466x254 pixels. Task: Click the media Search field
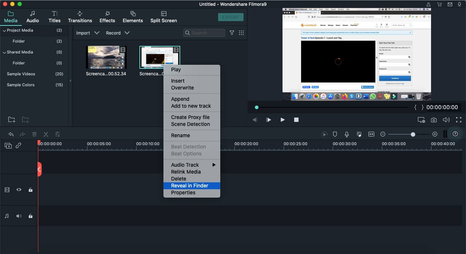(x=204, y=33)
